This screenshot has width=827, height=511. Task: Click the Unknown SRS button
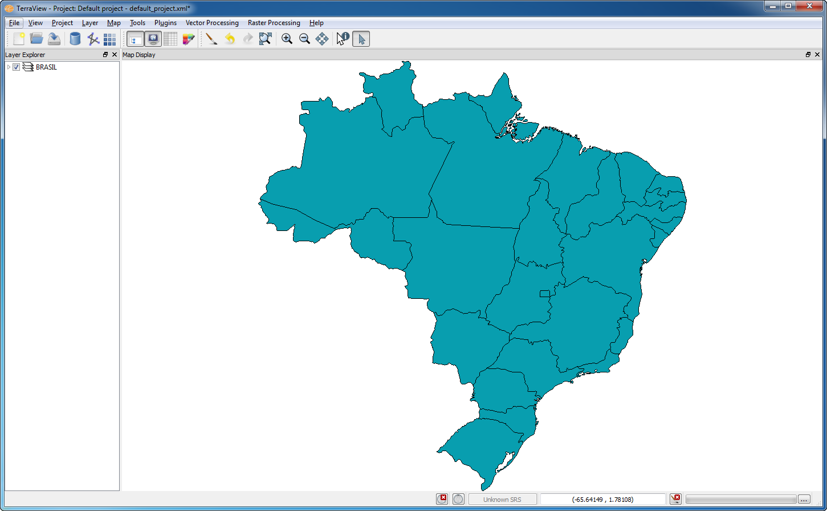click(502, 500)
